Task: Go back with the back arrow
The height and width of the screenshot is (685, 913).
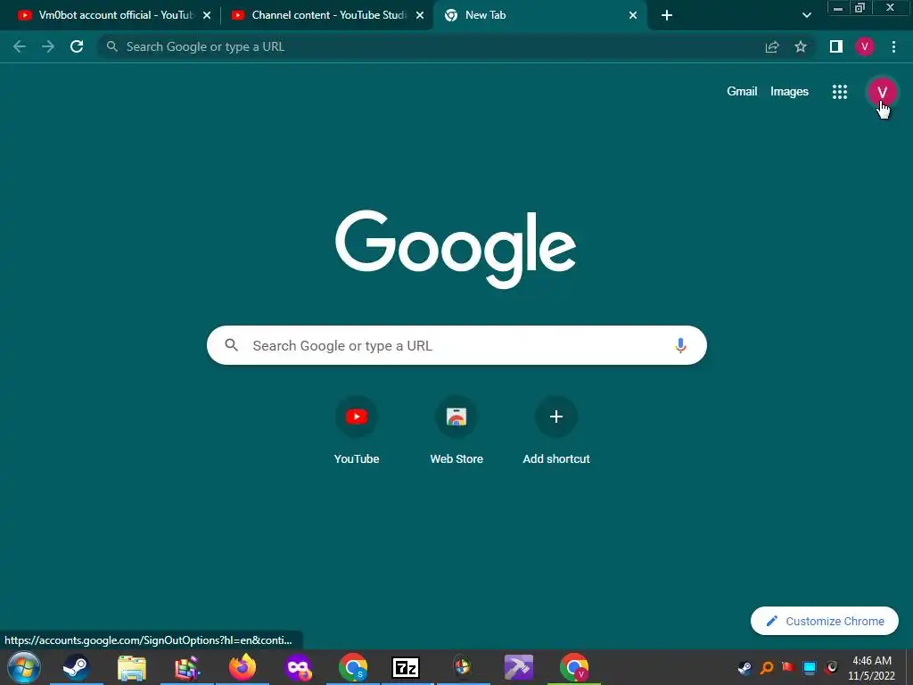Action: pos(20,46)
